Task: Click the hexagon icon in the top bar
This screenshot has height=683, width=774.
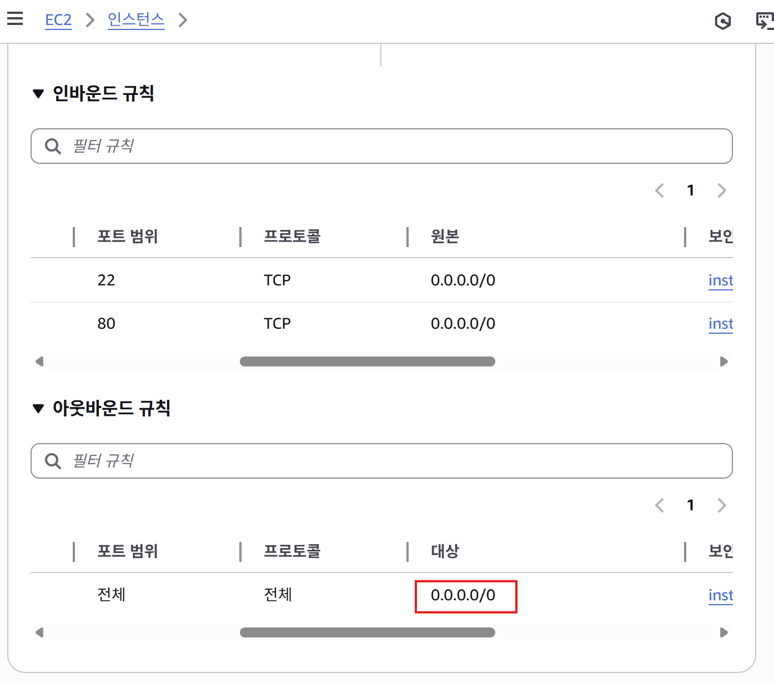Action: pos(722,21)
